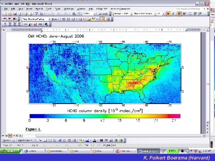Insert WordArt from the Drawing toolbar
Screen dimensions: 215x161
click(59, 140)
